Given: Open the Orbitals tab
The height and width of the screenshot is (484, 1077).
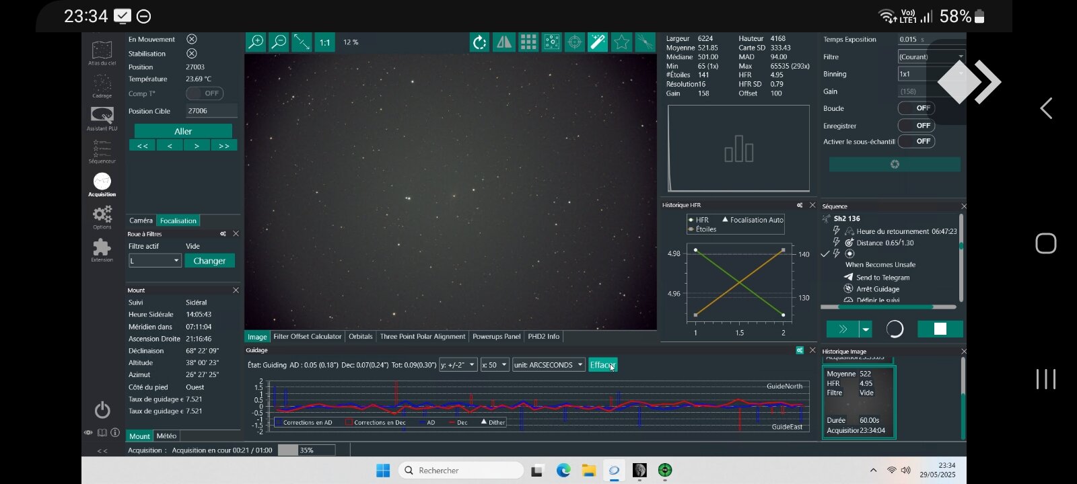Looking at the screenshot, I should [361, 337].
